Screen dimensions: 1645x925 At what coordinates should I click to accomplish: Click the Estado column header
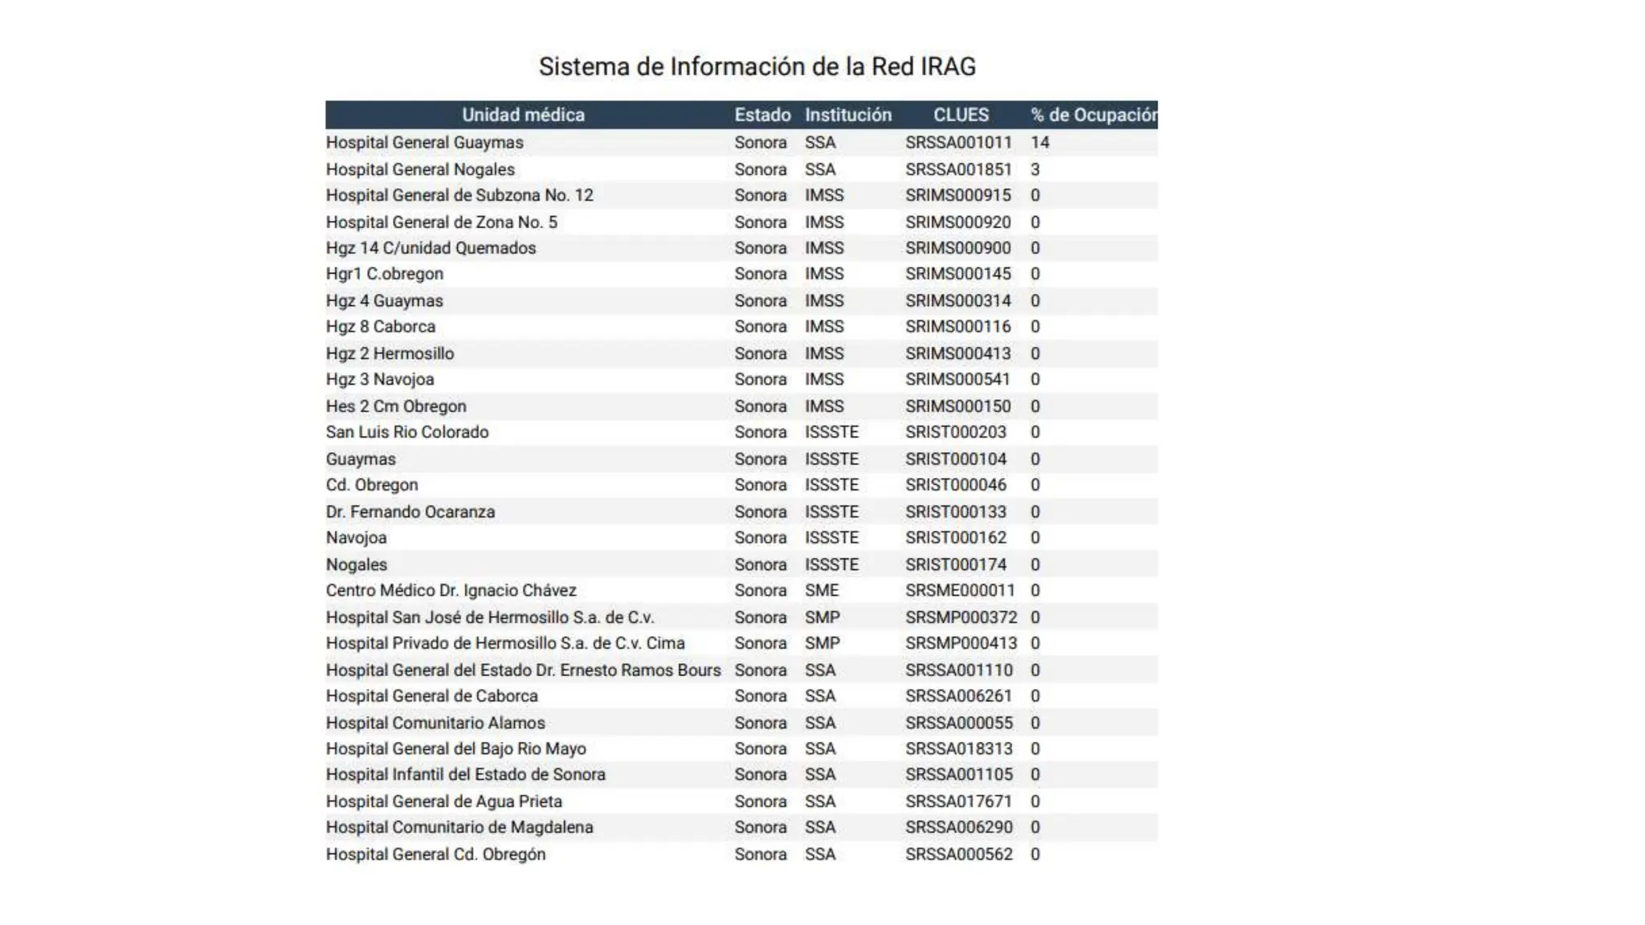761,115
